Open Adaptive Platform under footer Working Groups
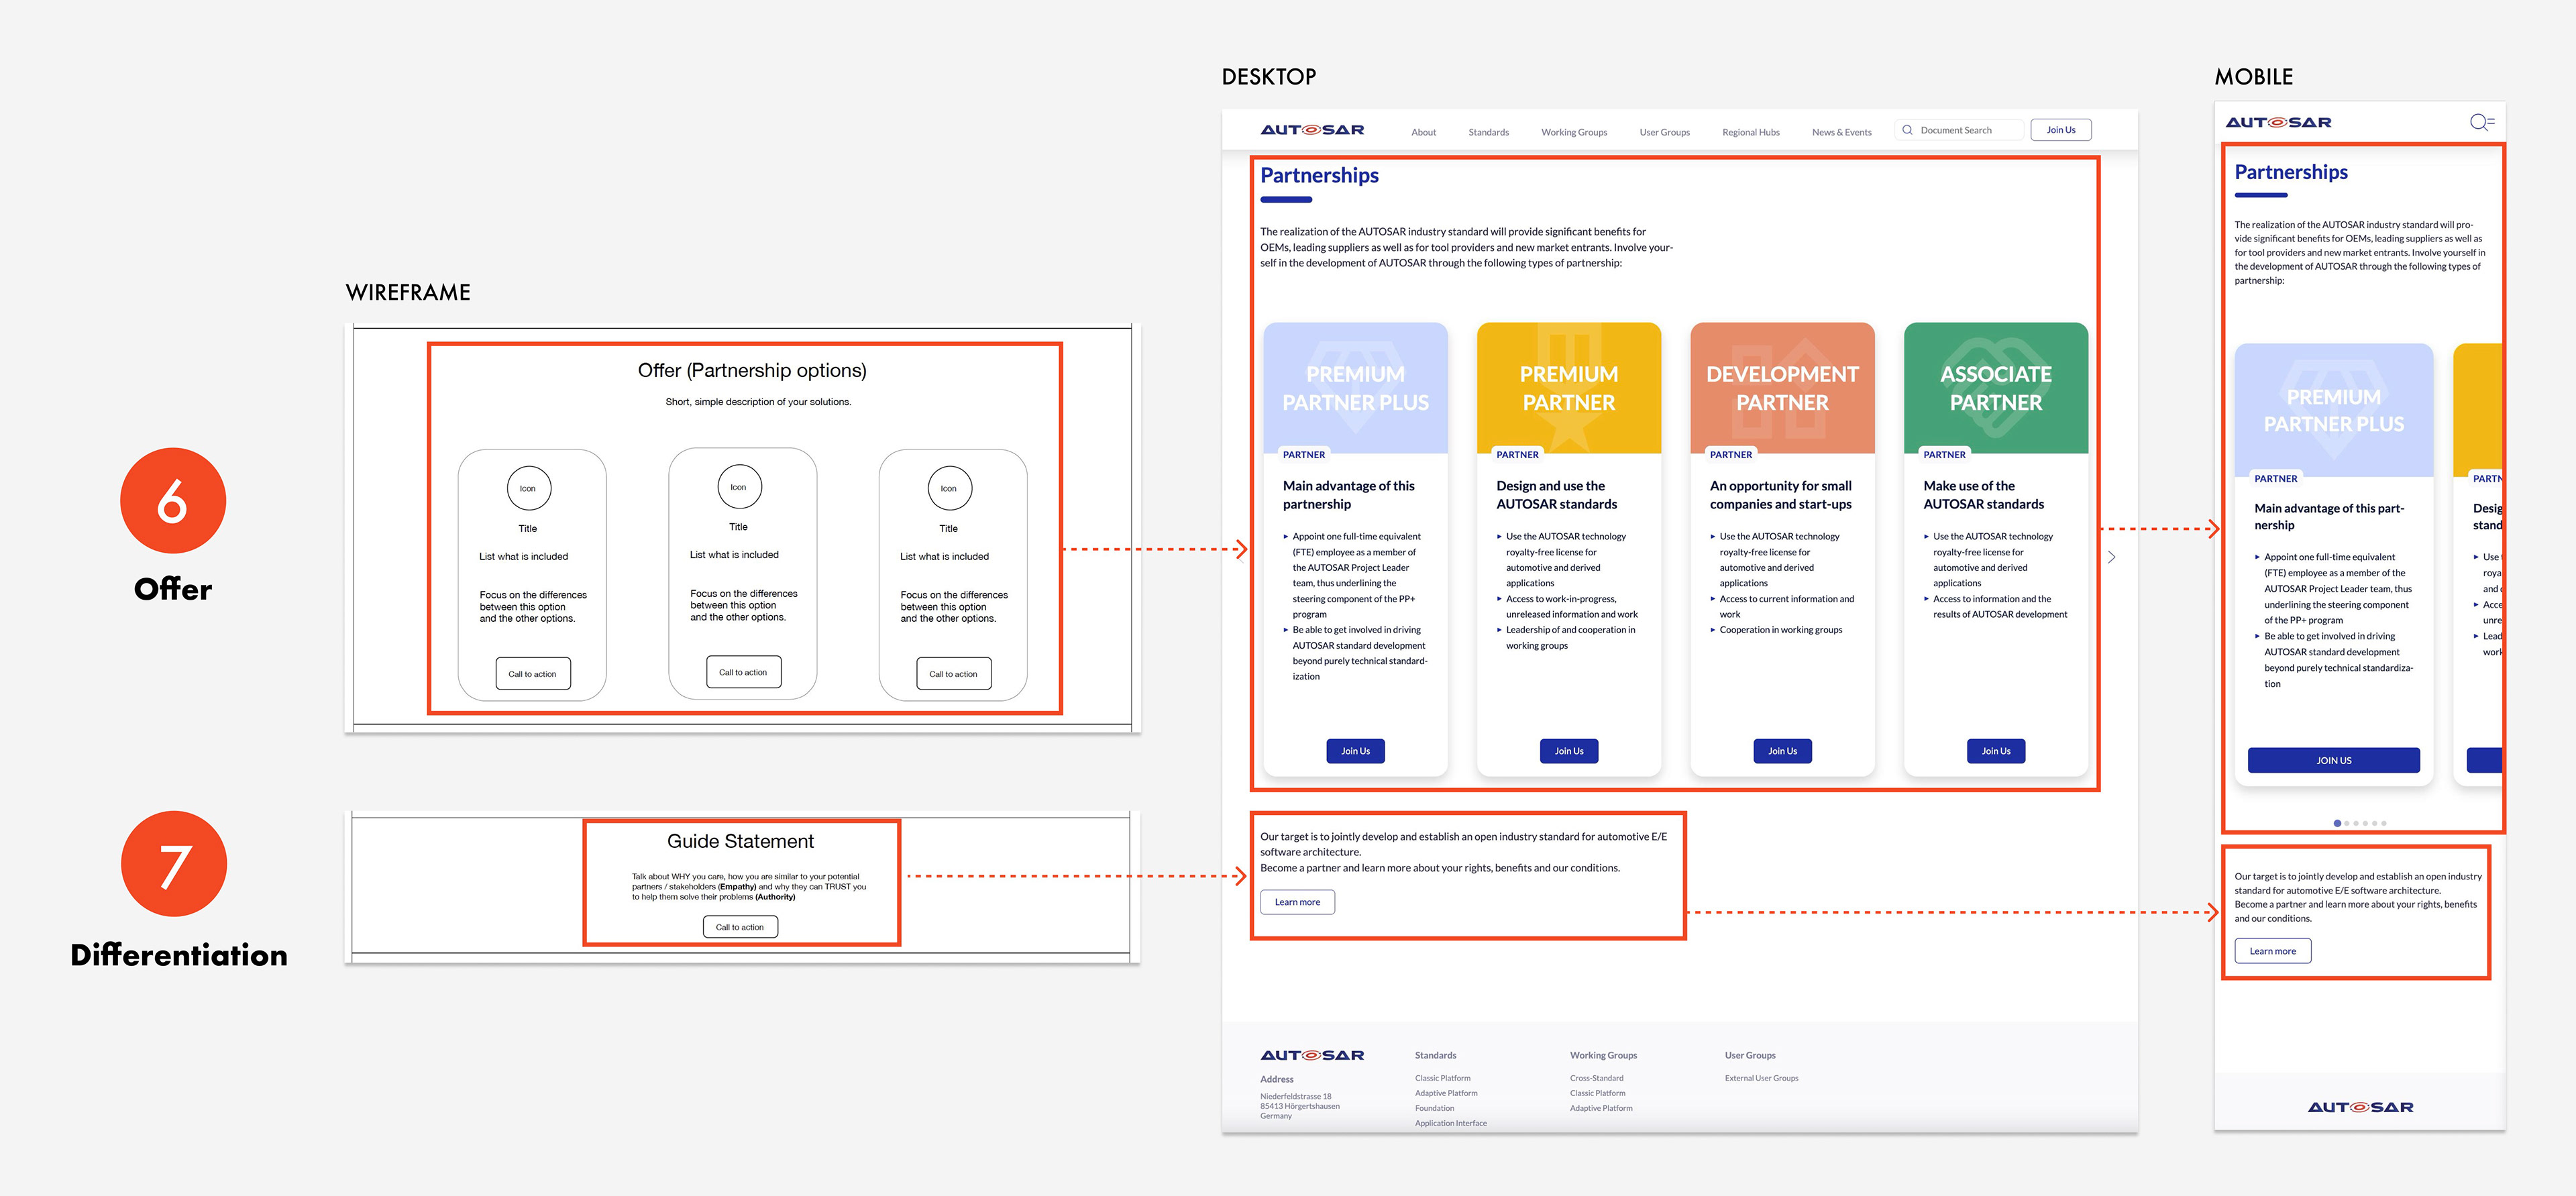This screenshot has height=1196, width=2576. (x=1600, y=1108)
